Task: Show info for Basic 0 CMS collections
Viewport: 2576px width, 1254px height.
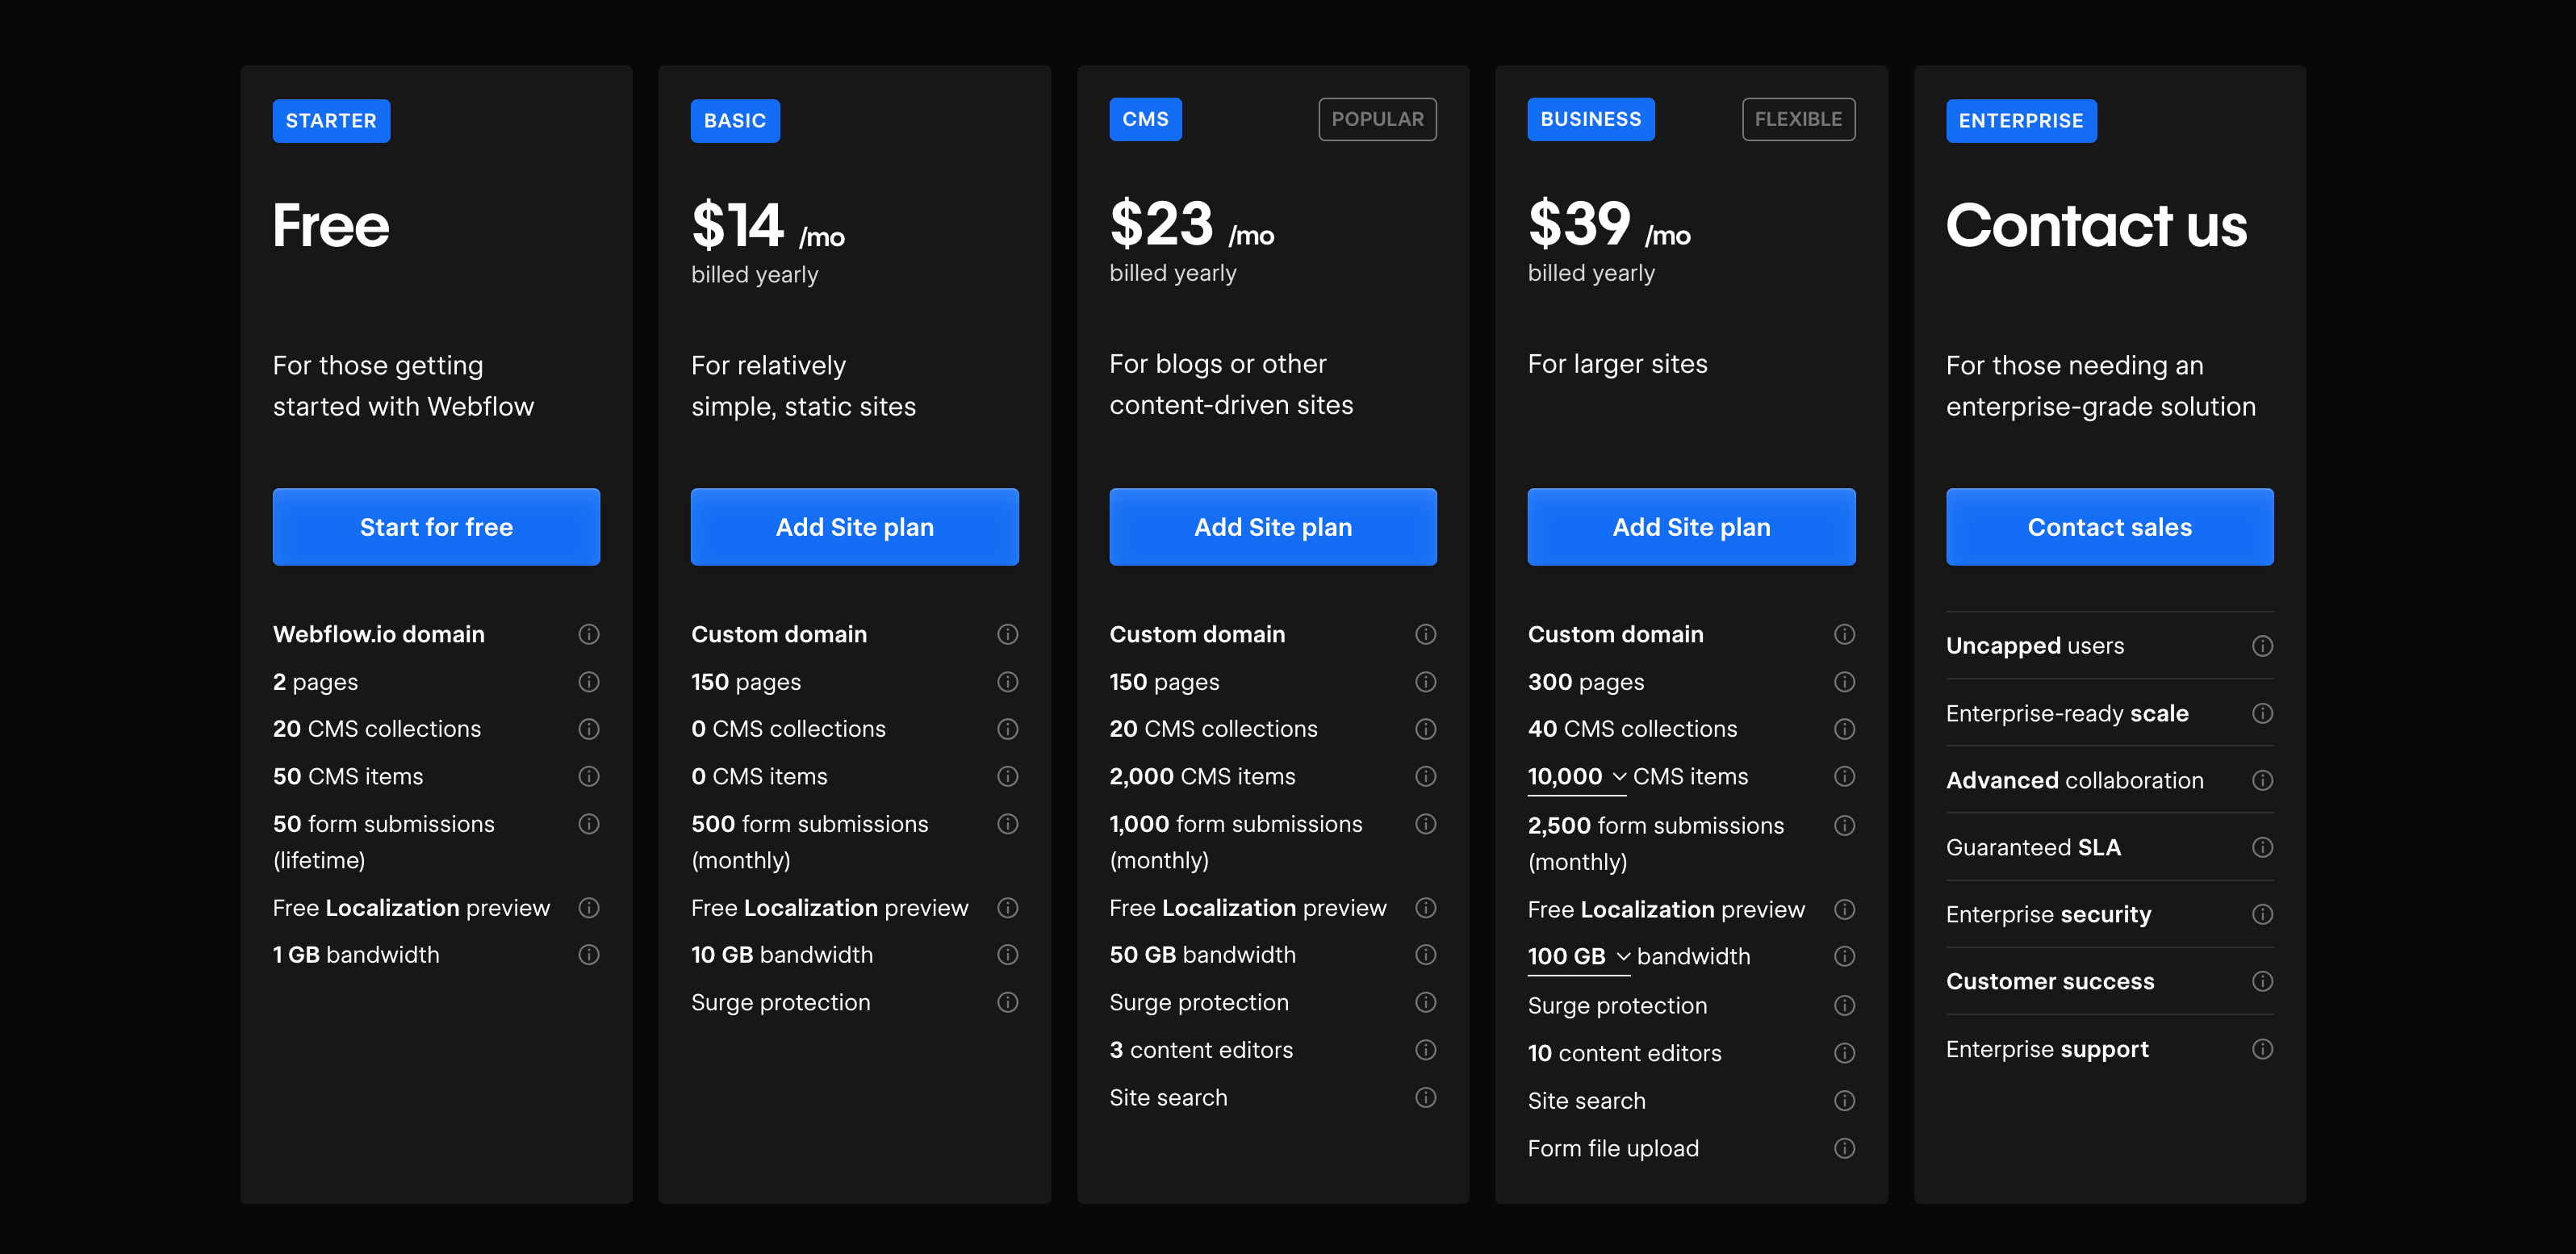Action: (1008, 729)
